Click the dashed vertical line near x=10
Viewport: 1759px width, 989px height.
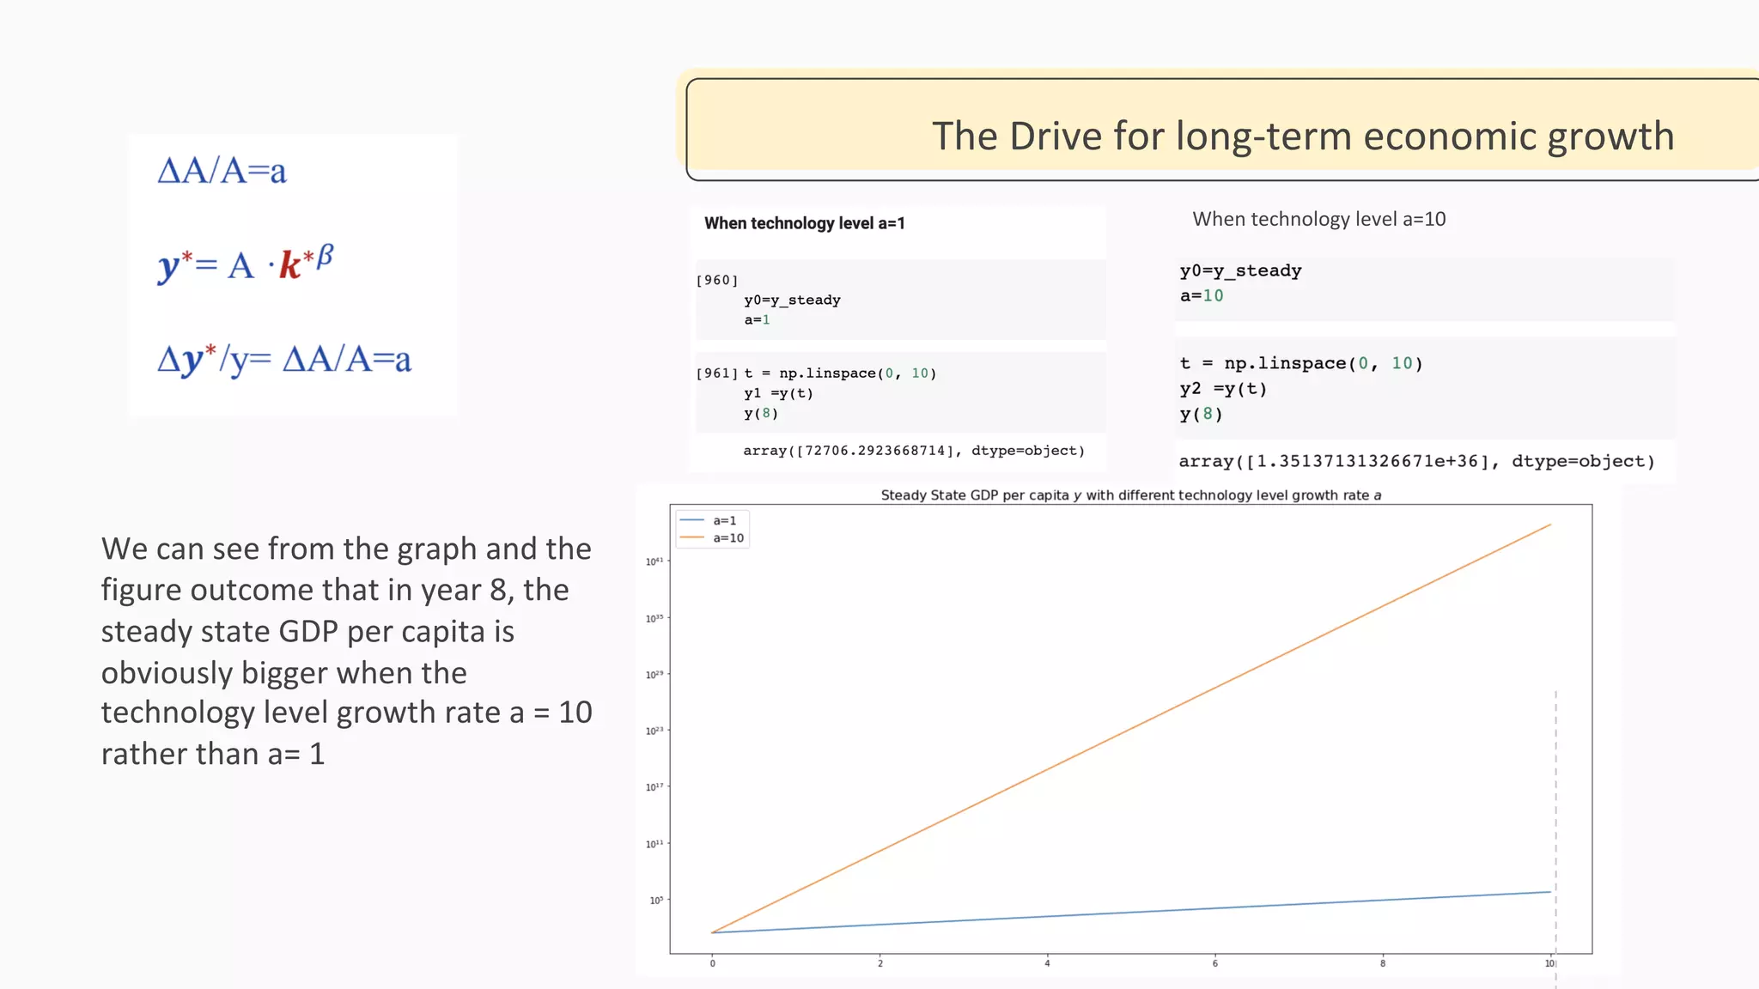coord(1555,790)
